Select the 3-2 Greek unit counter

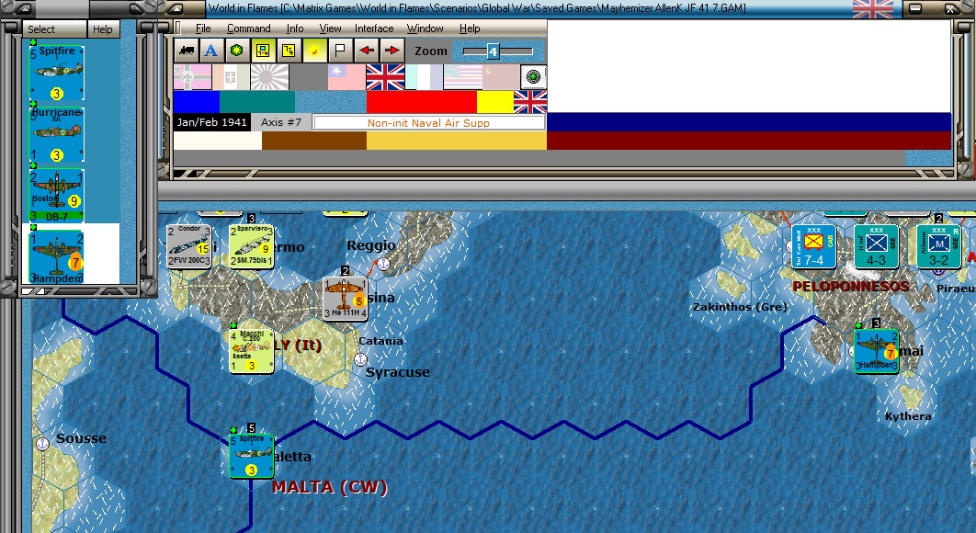pyautogui.click(x=938, y=246)
